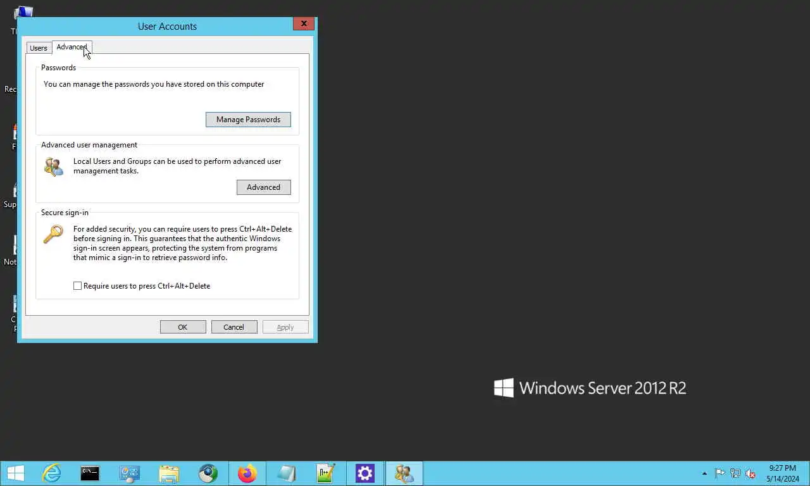Open Manage Passwords
The height and width of the screenshot is (486, 810).
pyautogui.click(x=248, y=120)
